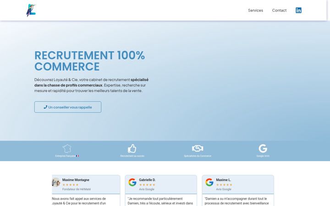330x206 pixels.
Task: Click the Loyauté & Cie hummingbird logo
Action: 31,10
